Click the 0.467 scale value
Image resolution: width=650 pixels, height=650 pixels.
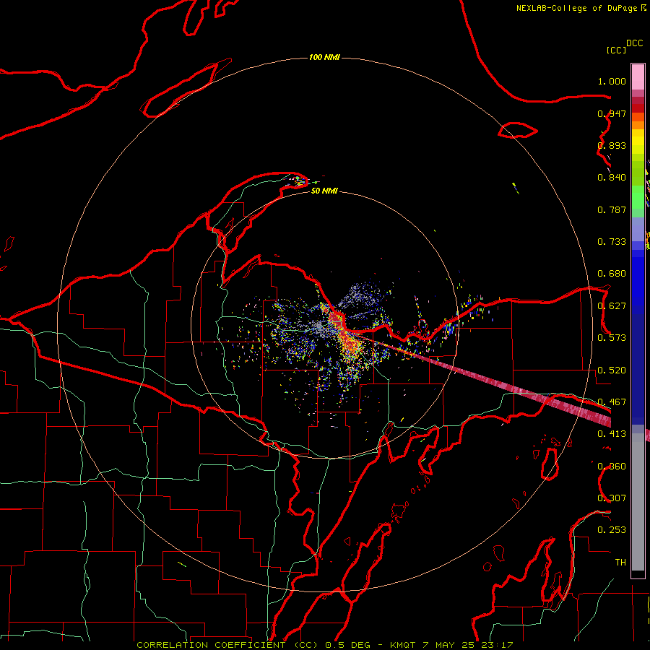[x=612, y=402]
